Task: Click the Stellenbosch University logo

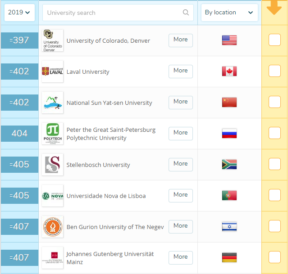Action: [52, 165]
